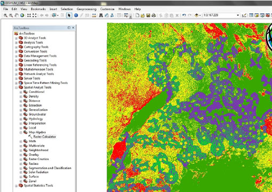
Task: Select the Interpolation toolset label
Action: pyautogui.click(x=37, y=123)
